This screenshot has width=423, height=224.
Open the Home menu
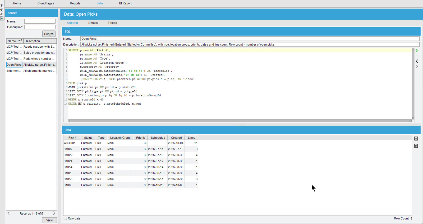coord(17,3)
